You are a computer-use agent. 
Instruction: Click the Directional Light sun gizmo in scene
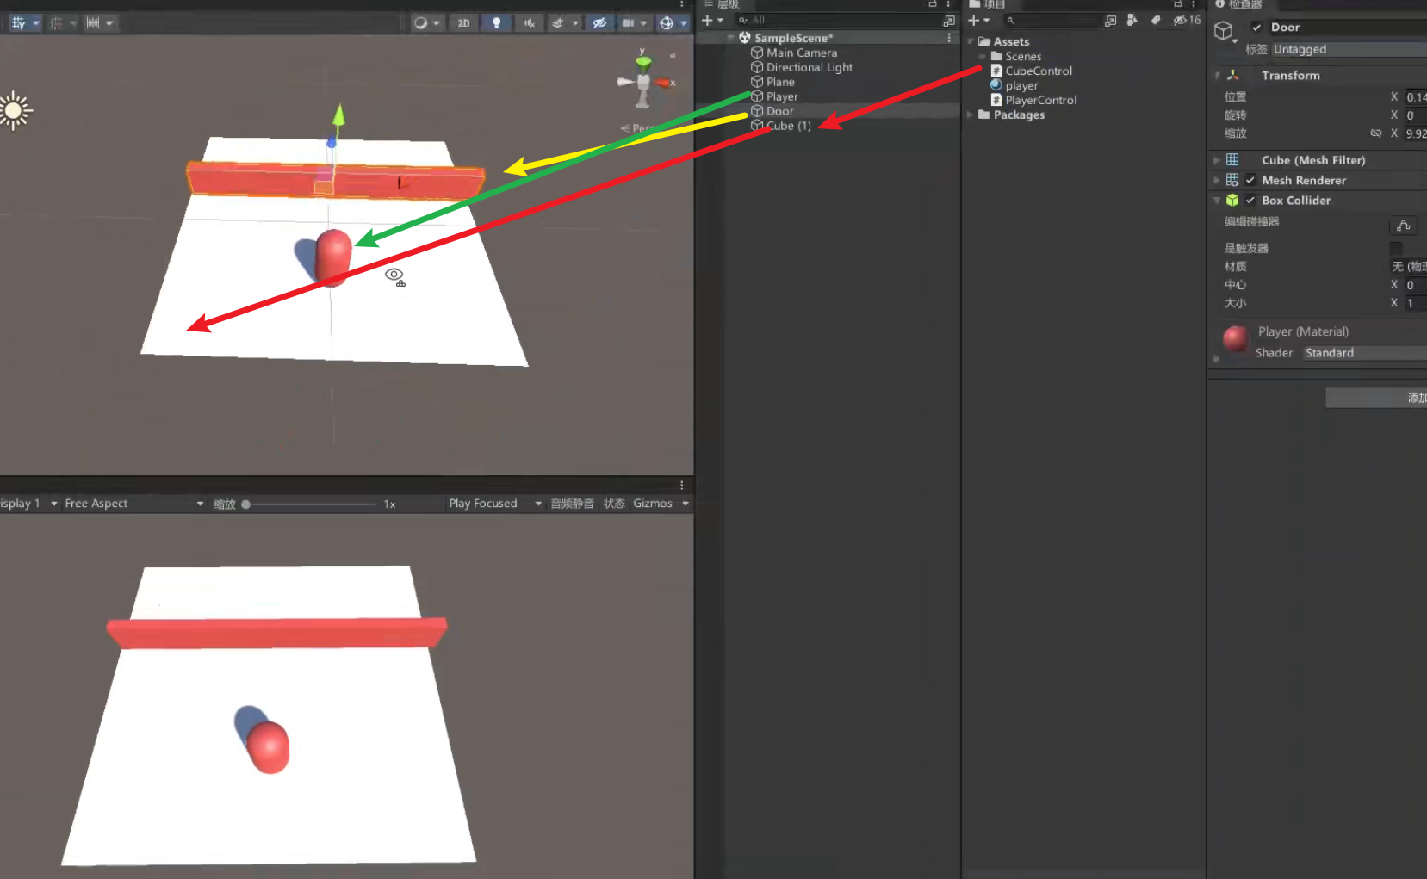[14, 110]
